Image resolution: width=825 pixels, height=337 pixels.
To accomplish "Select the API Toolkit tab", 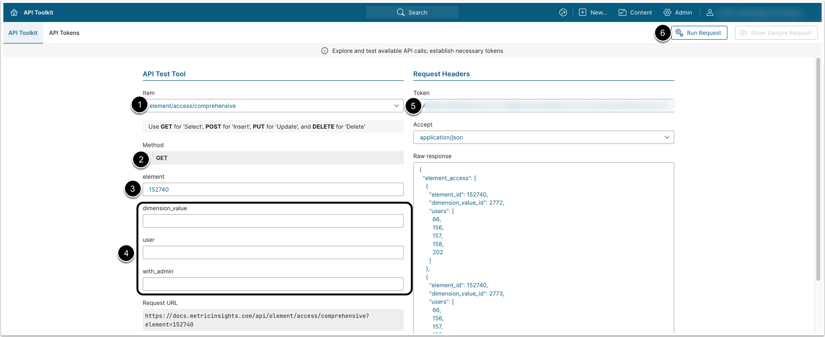I will (x=23, y=33).
